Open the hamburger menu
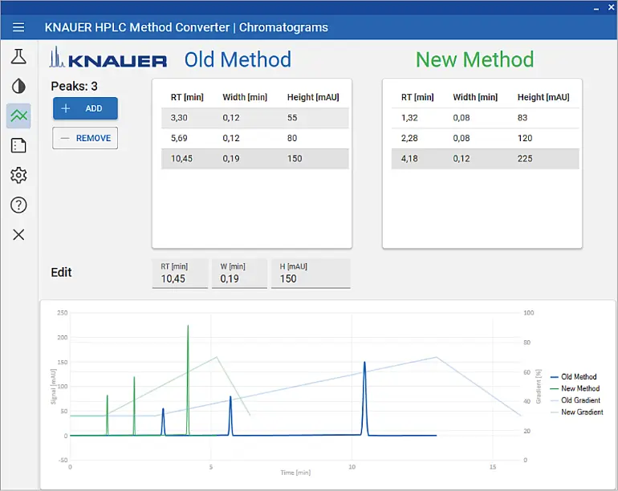Viewport: 618px width, 491px height. tap(18, 27)
